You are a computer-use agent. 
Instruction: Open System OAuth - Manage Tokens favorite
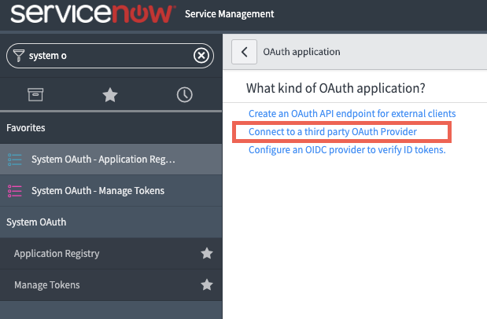(111, 190)
